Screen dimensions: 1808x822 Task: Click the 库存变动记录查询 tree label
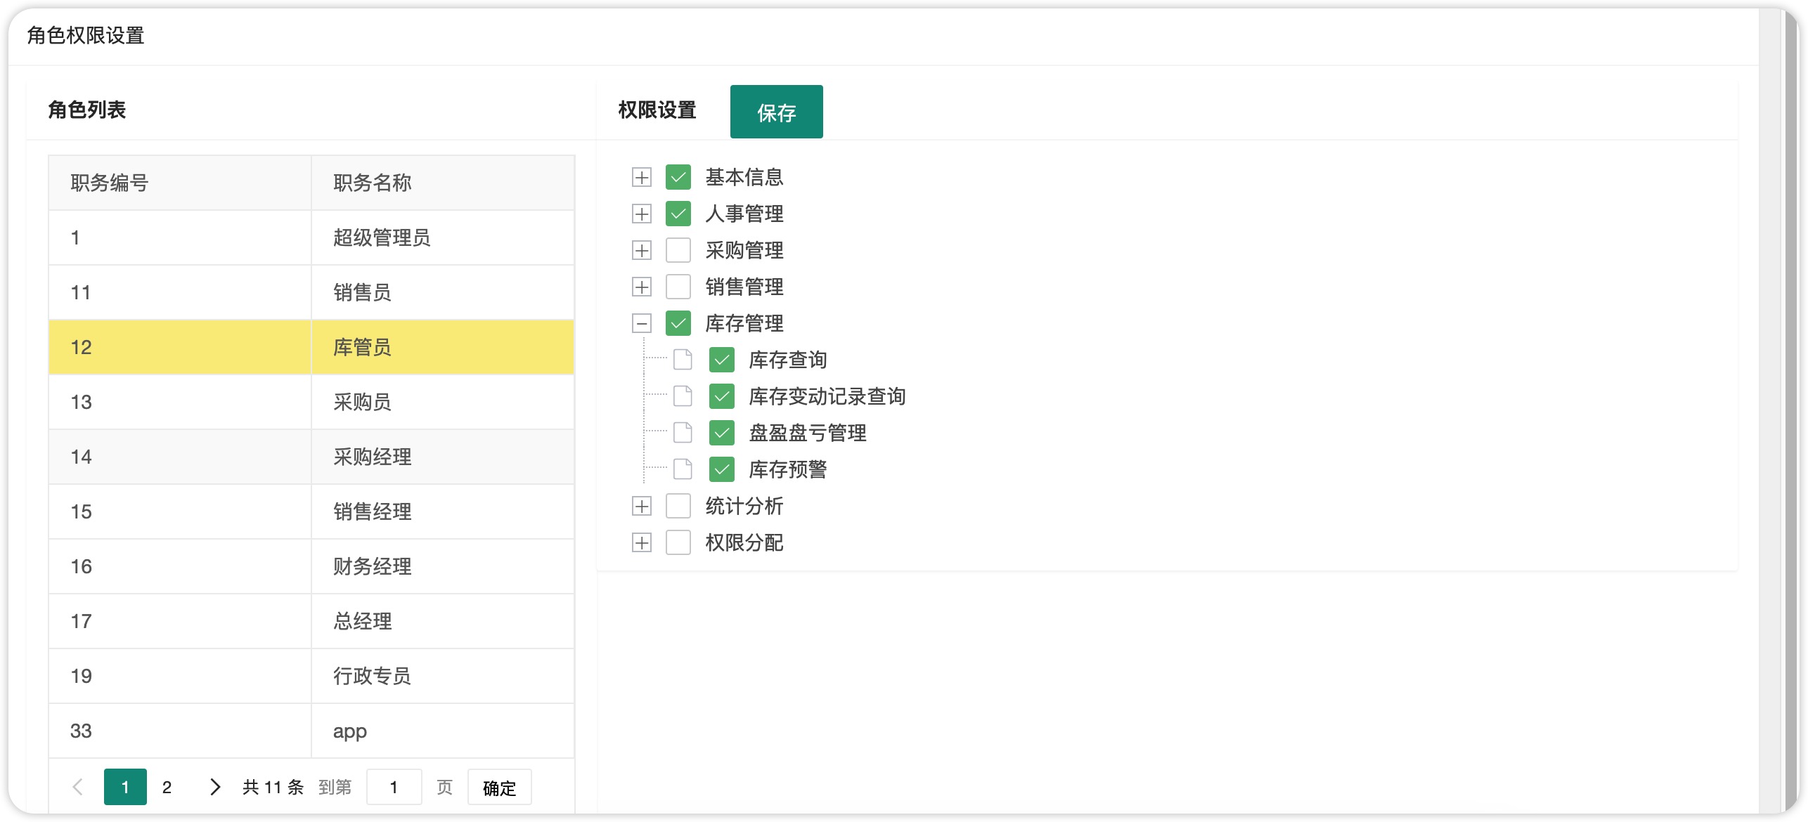[827, 396]
